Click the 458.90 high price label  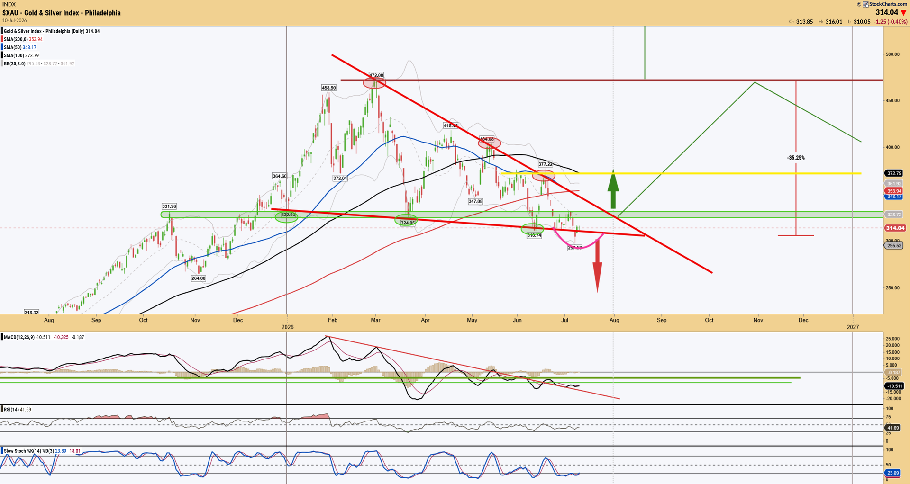click(x=329, y=88)
